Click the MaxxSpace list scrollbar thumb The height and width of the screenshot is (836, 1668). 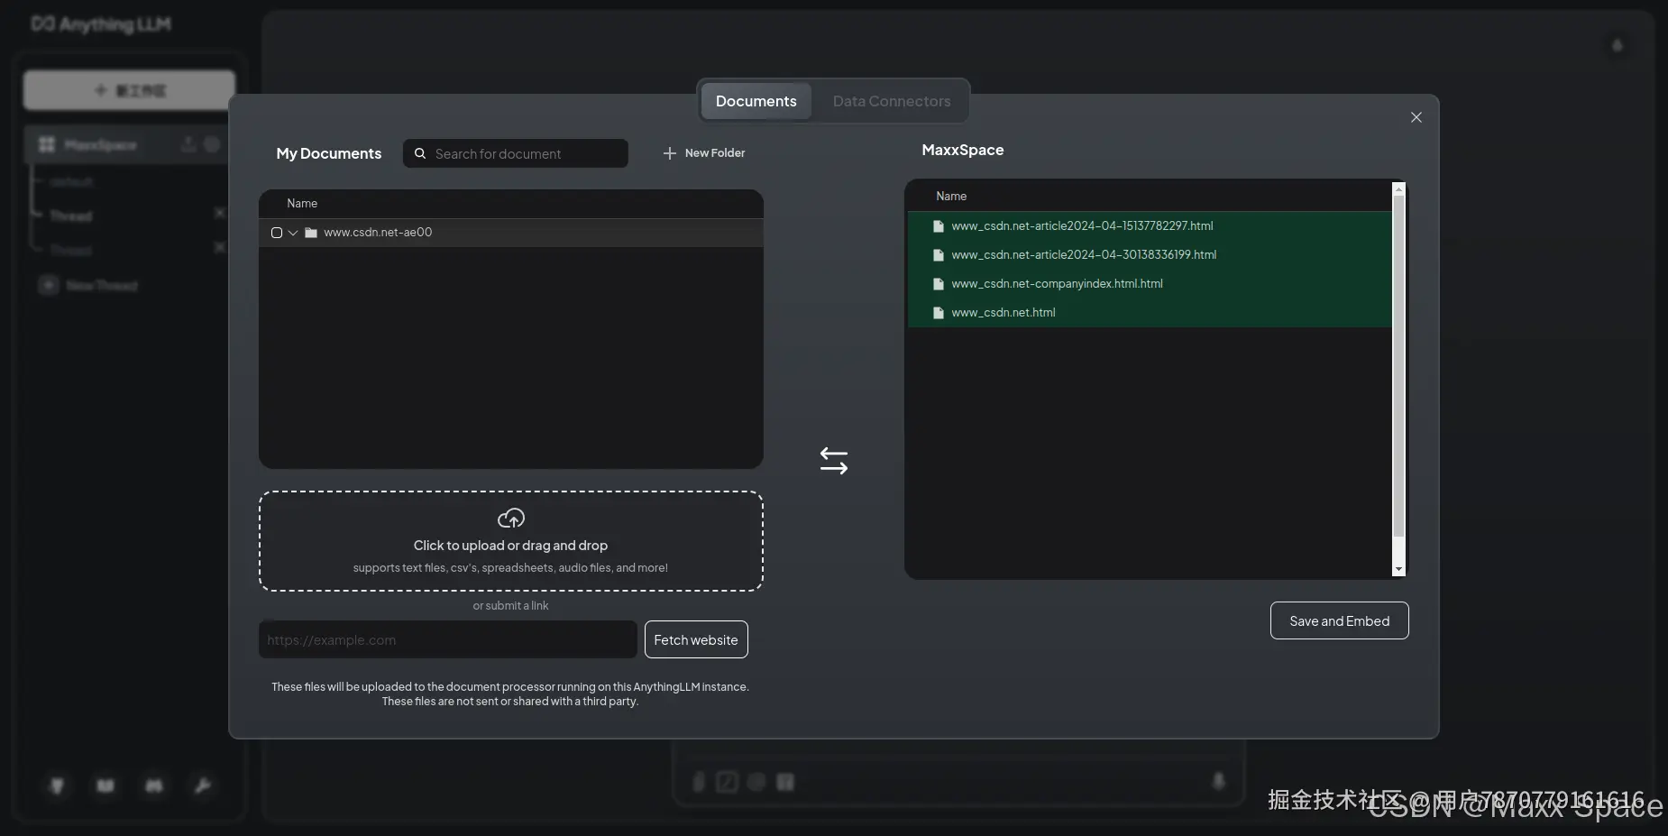point(1398,367)
